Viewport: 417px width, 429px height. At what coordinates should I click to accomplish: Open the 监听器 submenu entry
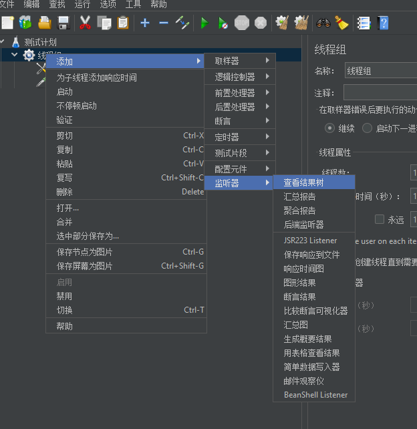click(239, 183)
